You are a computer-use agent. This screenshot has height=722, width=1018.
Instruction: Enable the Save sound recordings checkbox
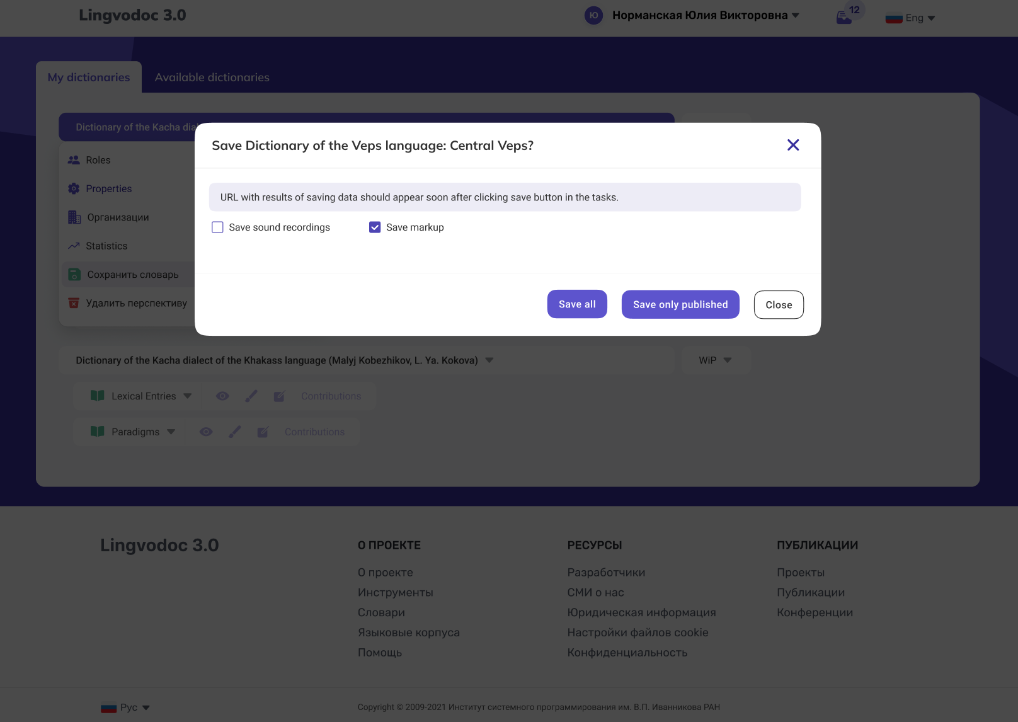(217, 227)
